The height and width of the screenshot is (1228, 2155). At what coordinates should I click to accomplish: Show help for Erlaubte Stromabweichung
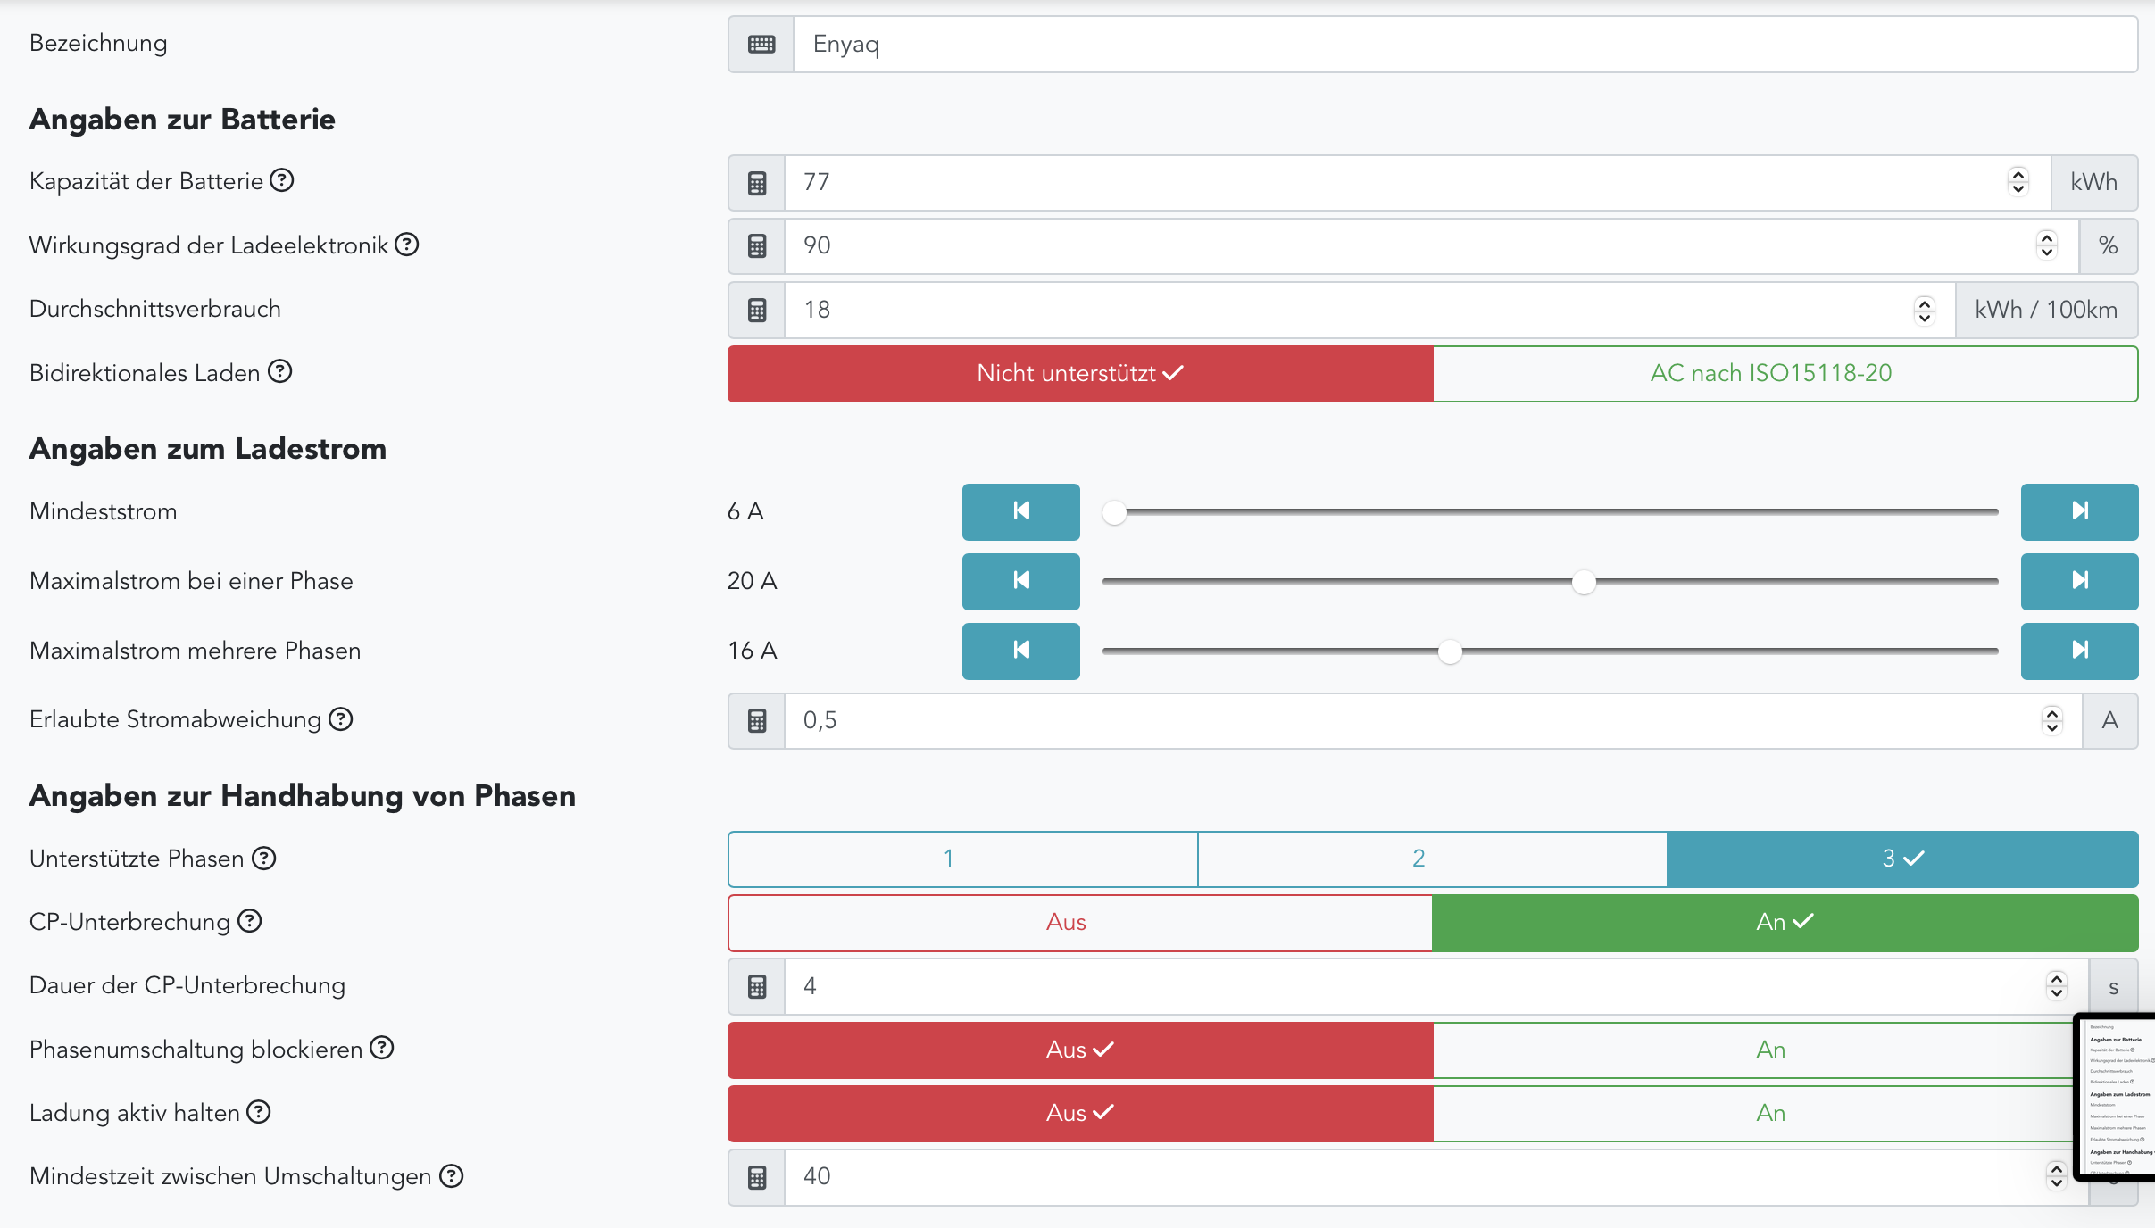point(341,719)
